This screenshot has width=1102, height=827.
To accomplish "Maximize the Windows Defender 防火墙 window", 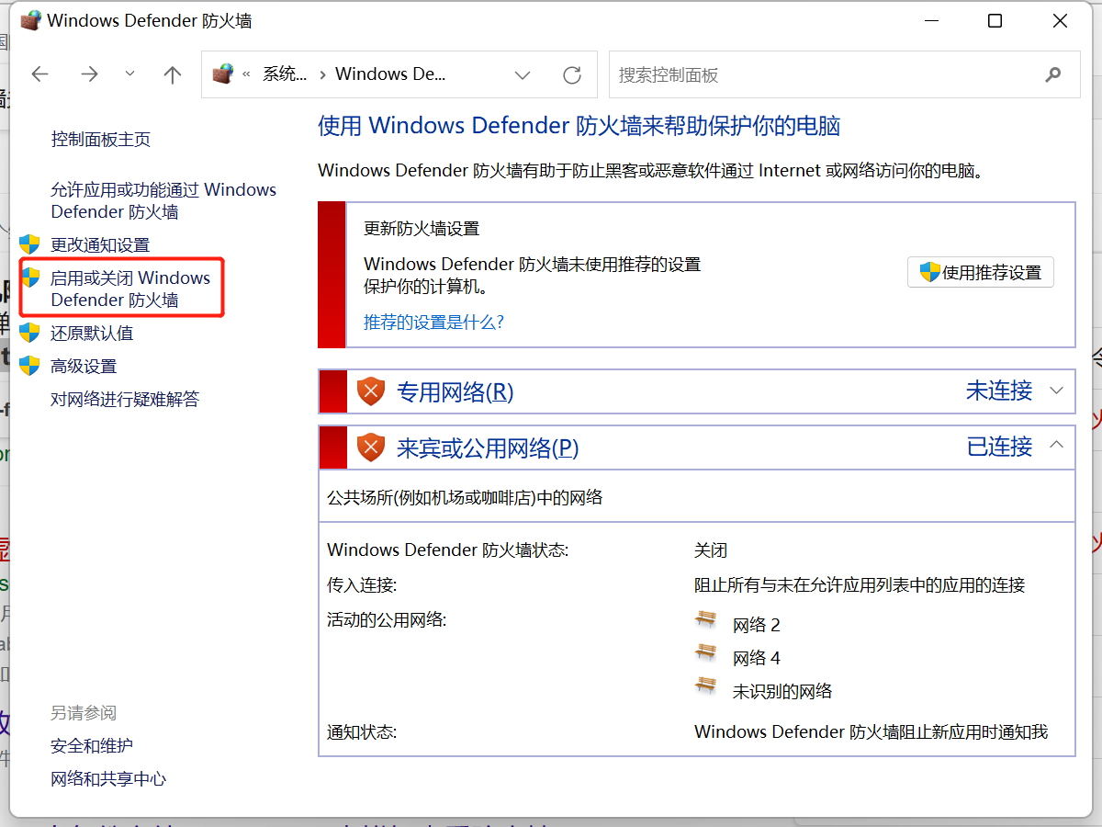I will (995, 21).
